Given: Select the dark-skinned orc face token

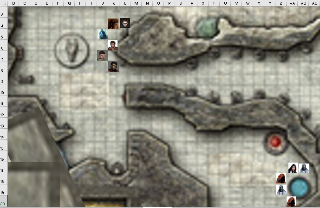Looking at the screenshot, I should click(x=113, y=67).
